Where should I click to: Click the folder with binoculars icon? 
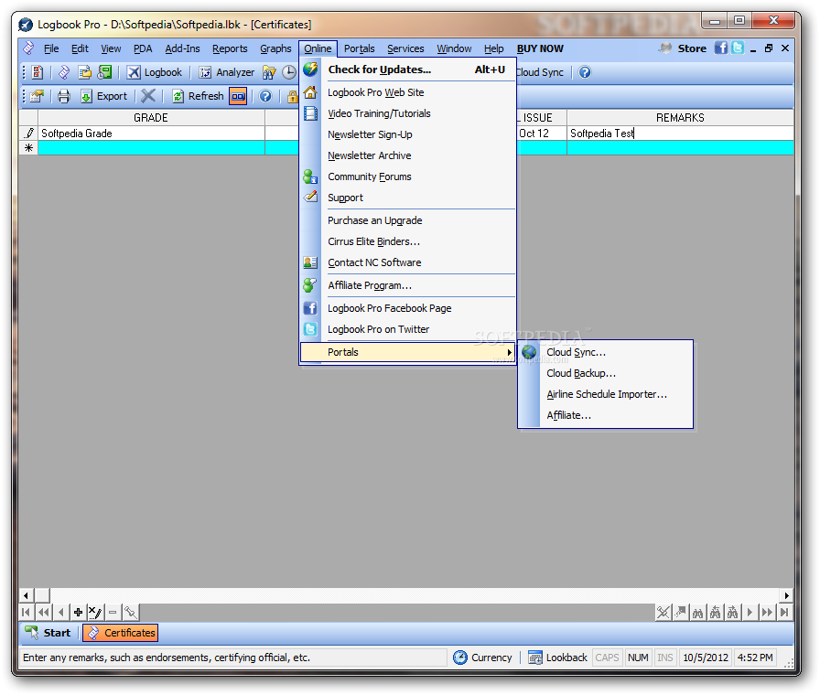(x=269, y=72)
